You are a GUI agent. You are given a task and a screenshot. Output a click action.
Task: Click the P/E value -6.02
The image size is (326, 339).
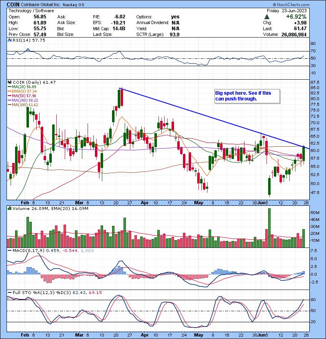click(119, 17)
